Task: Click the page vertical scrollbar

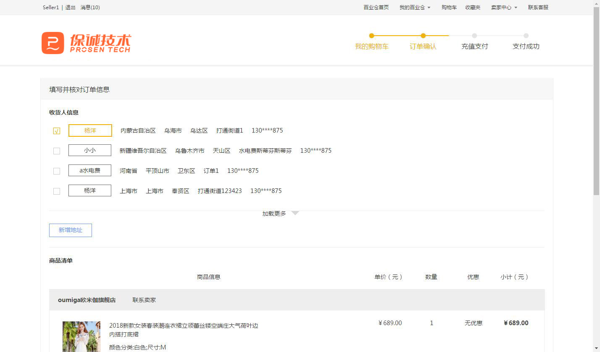Action: 596,101
